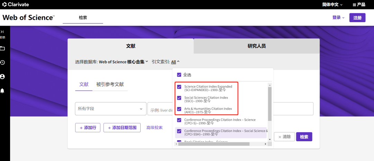This screenshot has width=374, height=161.
Task: Uncheck Arts & Humanities Citation Index checkbox
Action: coord(179,109)
